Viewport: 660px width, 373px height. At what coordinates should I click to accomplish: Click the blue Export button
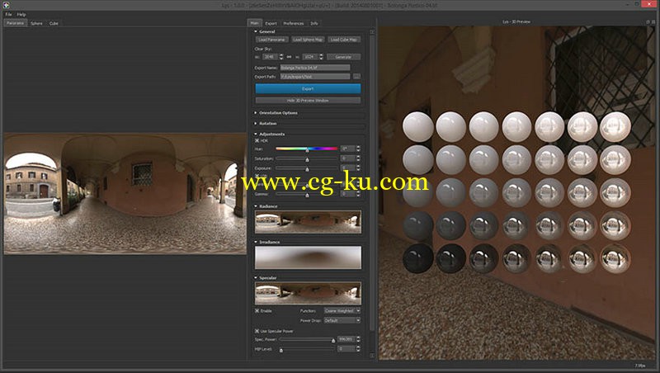click(x=308, y=88)
